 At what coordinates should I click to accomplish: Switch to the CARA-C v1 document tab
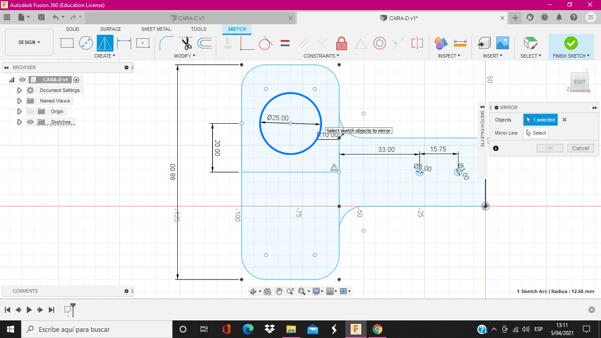coord(190,18)
